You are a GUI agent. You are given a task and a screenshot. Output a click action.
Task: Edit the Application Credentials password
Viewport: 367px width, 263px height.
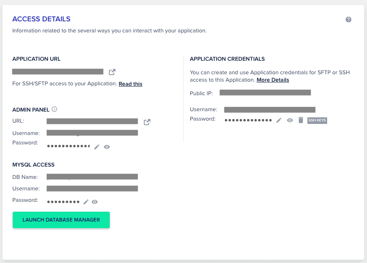279,120
